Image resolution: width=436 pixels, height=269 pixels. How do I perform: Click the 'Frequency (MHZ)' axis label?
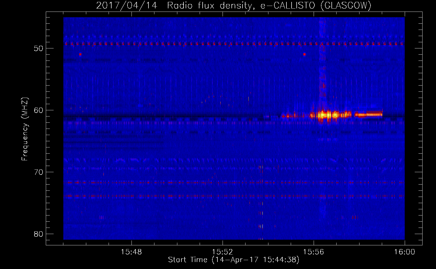pyautogui.click(x=25, y=129)
